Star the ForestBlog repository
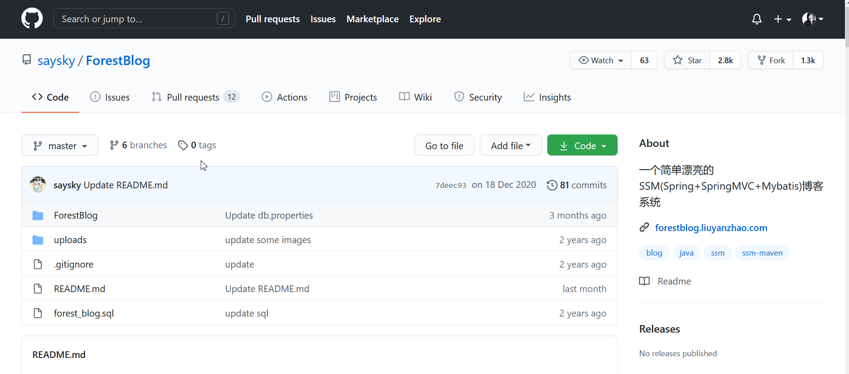Viewport: 849px width, 374px height. click(687, 60)
